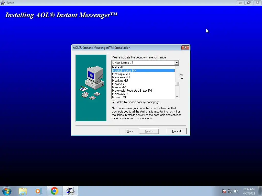Image resolution: width=262 pixels, height=196 pixels.
Task: Select Malta MT from the list
Action: pos(143,67)
